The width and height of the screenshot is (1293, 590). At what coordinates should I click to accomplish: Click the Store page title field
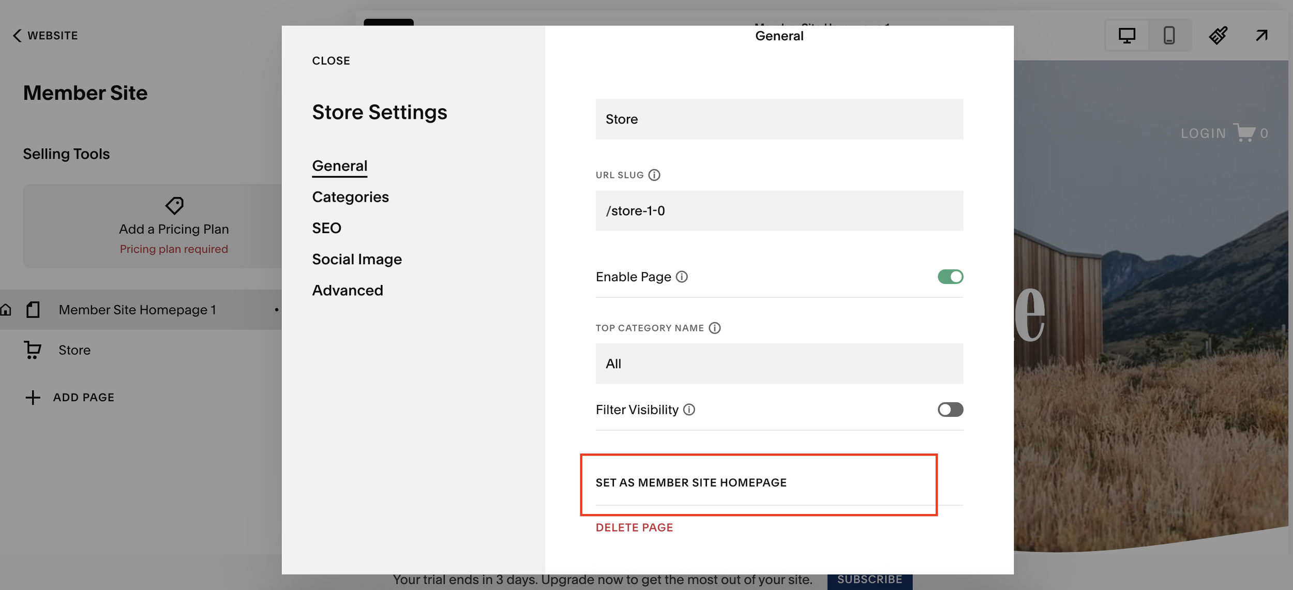click(778, 119)
